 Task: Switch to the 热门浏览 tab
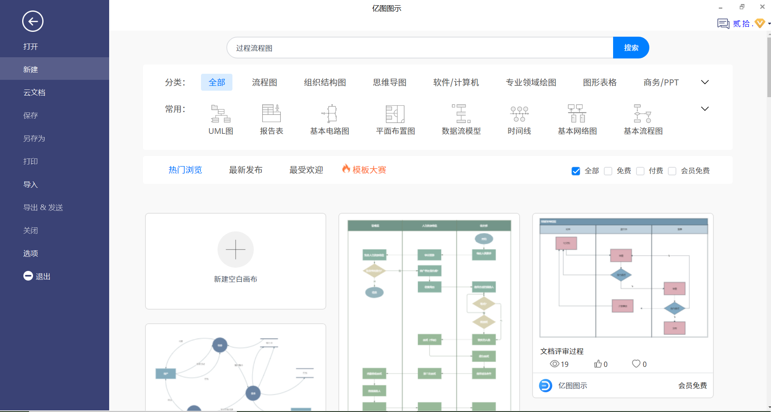click(x=185, y=170)
